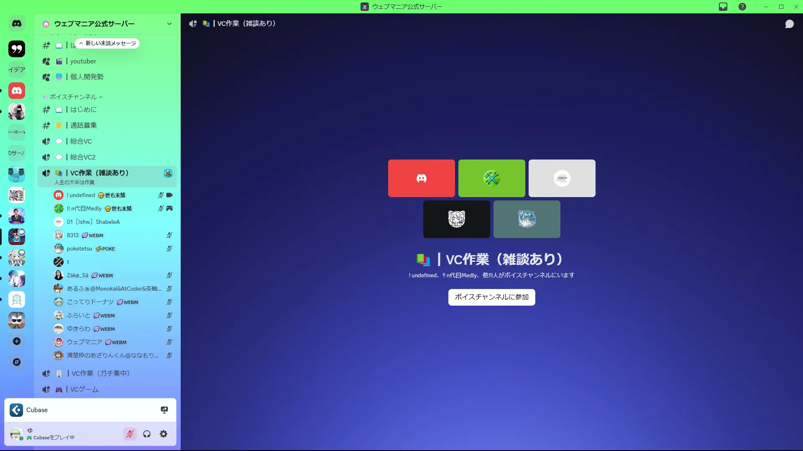Click ボイスチャンネルに参加 join voice button

click(x=491, y=297)
